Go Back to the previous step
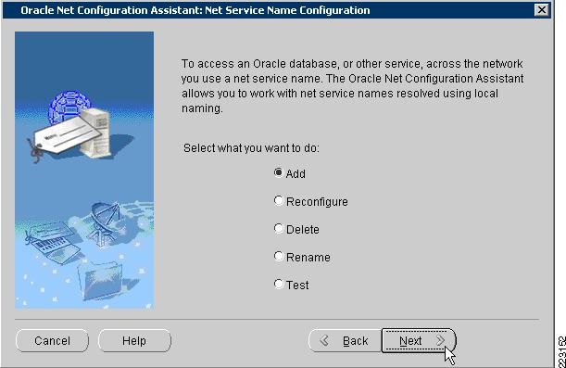This screenshot has width=566, height=368. (x=345, y=340)
